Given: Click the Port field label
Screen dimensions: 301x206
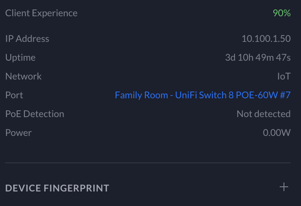Looking at the screenshot, I should click(x=14, y=95).
